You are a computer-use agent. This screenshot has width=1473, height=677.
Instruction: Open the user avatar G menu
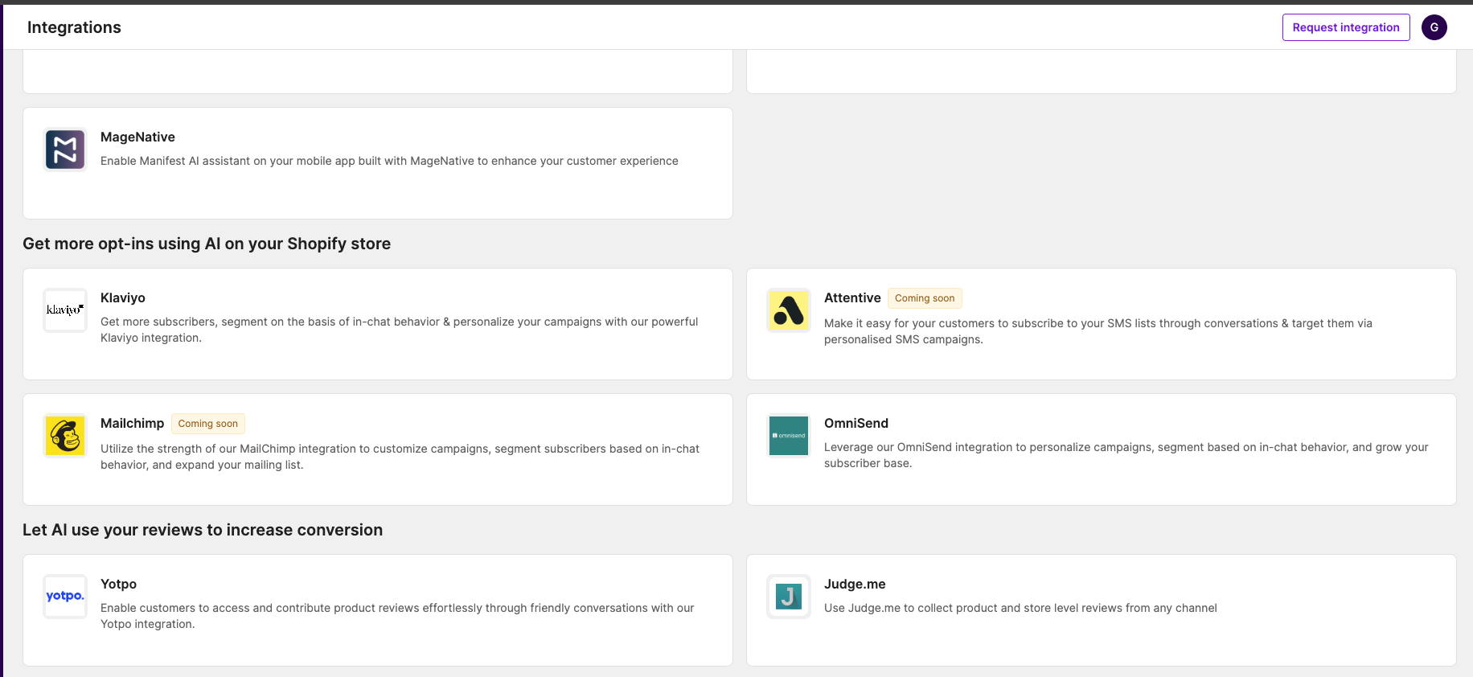(1434, 27)
